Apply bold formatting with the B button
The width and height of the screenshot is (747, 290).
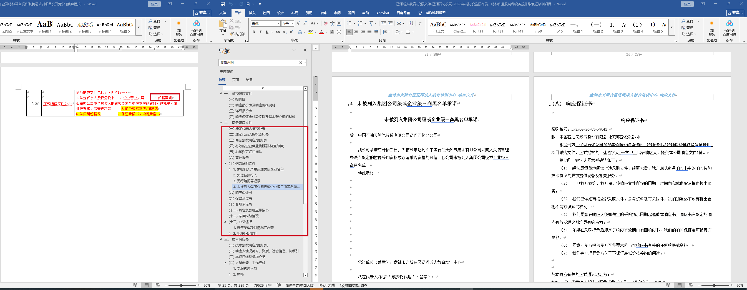click(x=254, y=32)
